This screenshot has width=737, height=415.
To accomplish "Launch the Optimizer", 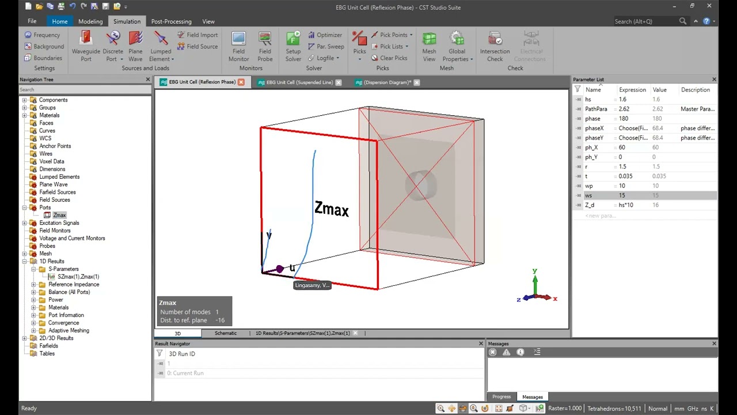I will coord(325,35).
